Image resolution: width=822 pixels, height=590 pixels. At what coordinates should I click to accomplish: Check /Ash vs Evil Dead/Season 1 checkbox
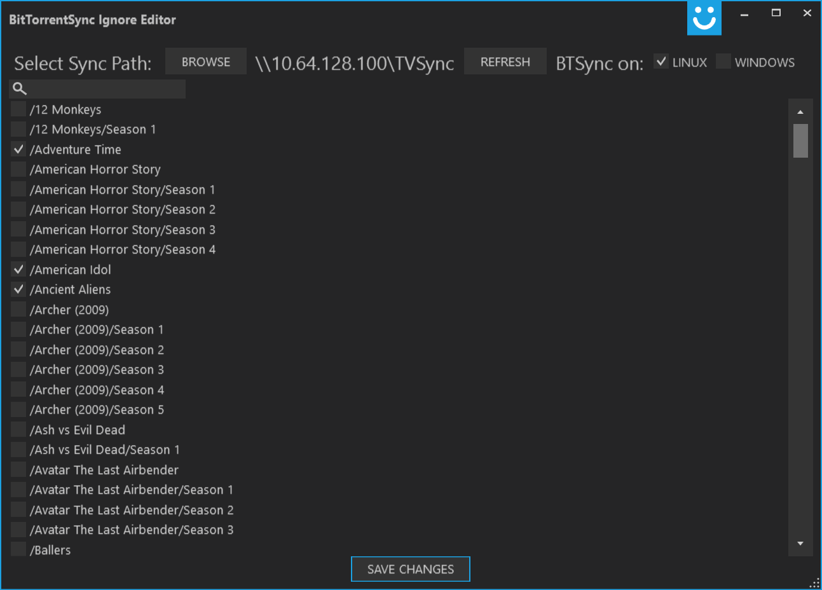[18, 449]
